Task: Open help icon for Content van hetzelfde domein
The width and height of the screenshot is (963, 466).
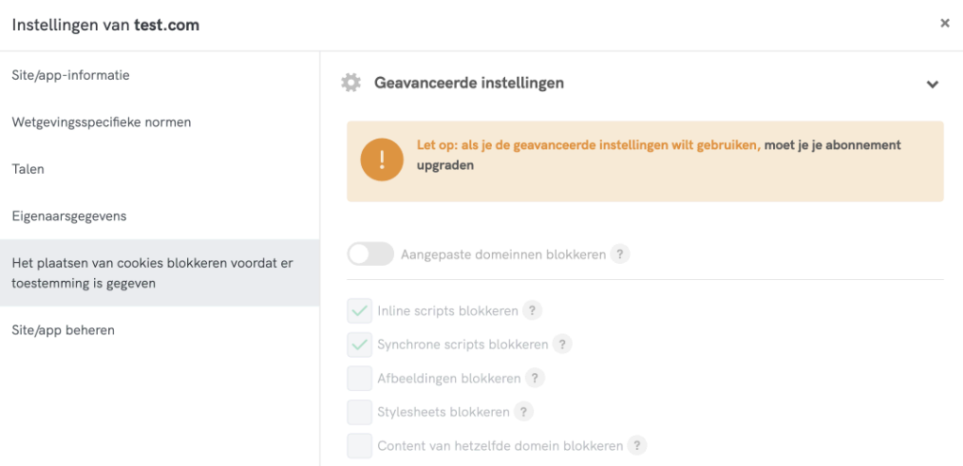Action: point(637,446)
